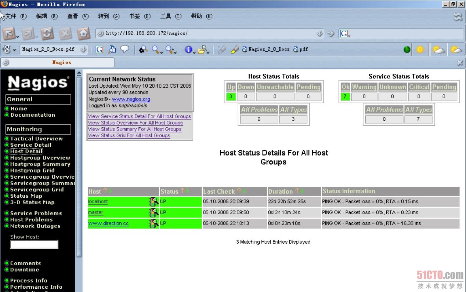Open Service Detail in sidebar
This screenshot has height=292, width=466.
31,145
